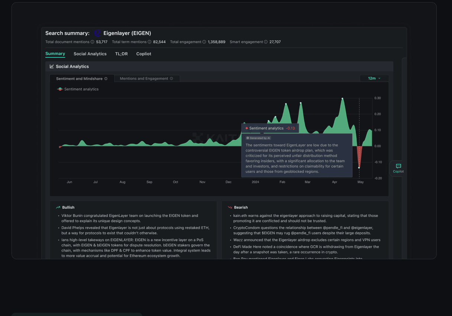Switch to the Summary tab

pyautogui.click(x=55, y=54)
